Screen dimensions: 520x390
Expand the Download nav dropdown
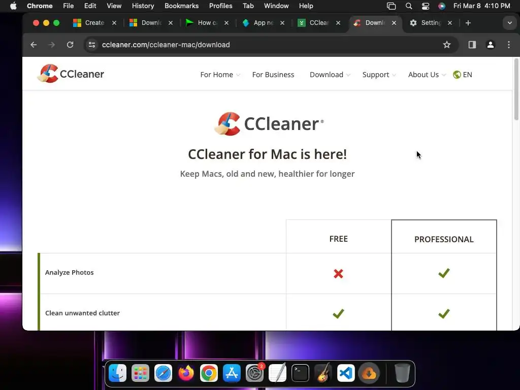pos(330,75)
